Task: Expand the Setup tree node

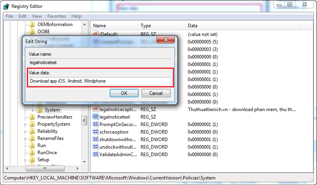Action: click(x=26, y=160)
